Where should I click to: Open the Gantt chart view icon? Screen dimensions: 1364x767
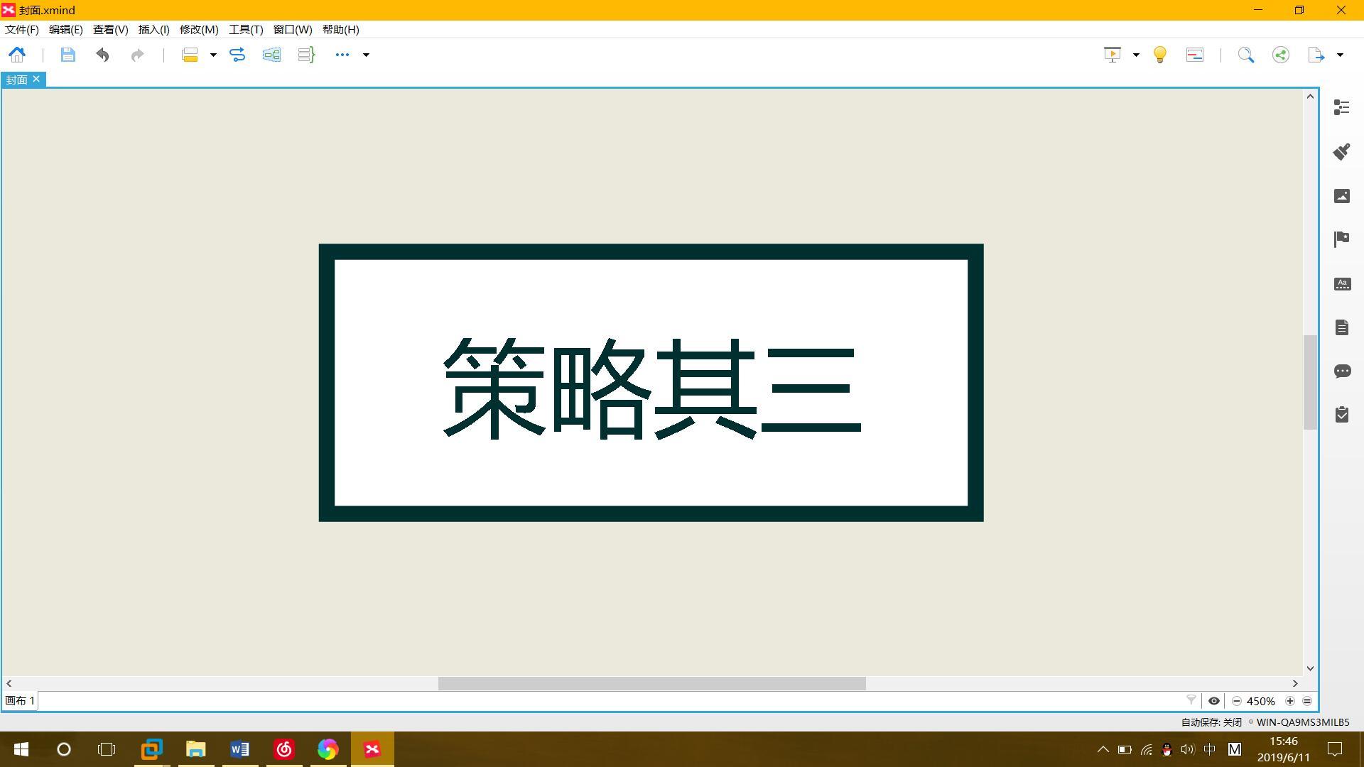[x=1194, y=55]
